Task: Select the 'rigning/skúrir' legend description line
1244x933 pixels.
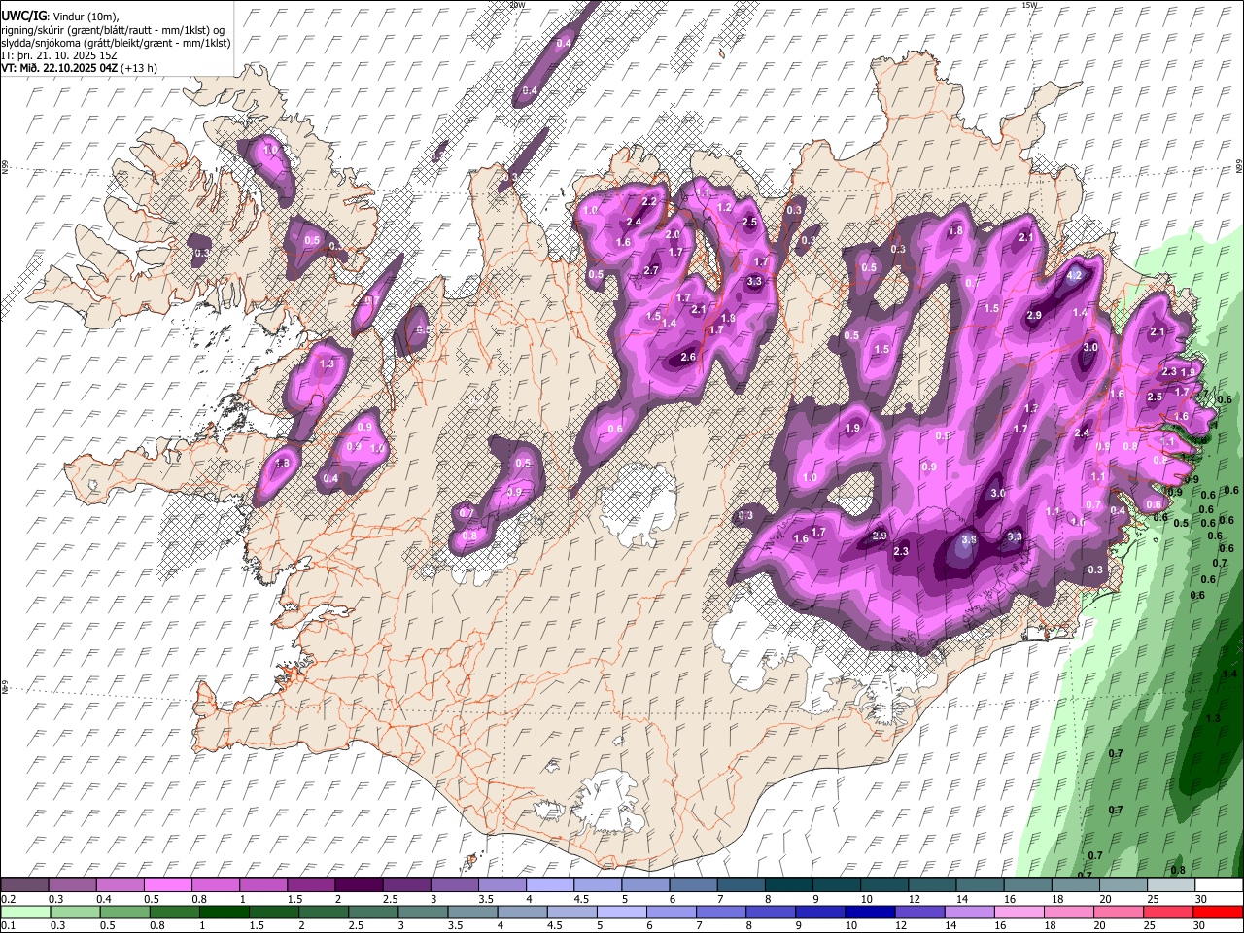Action: click(x=115, y=30)
